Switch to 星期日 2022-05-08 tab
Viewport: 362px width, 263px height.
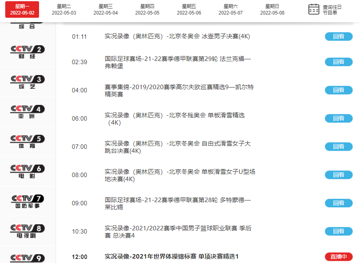(x=272, y=10)
